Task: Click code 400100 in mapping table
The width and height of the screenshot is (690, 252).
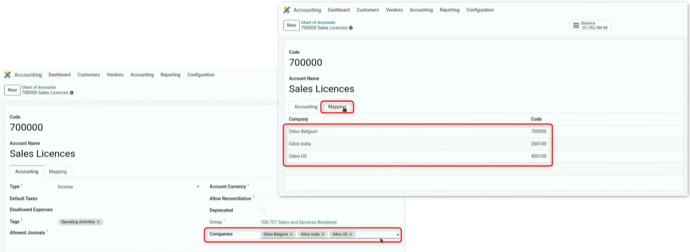Action: (x=538, y=156)
